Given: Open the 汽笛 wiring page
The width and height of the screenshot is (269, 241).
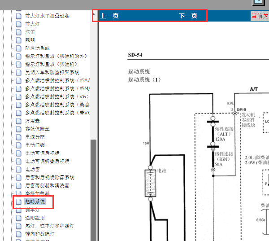Looking at the screenshot, I should tap(30, 32).
